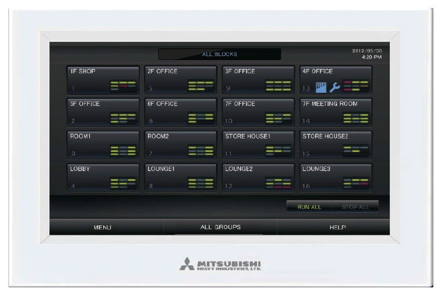Open the 6F OFFICE block
The height and width of the screenshot is (295, 442).
point(181,112)
